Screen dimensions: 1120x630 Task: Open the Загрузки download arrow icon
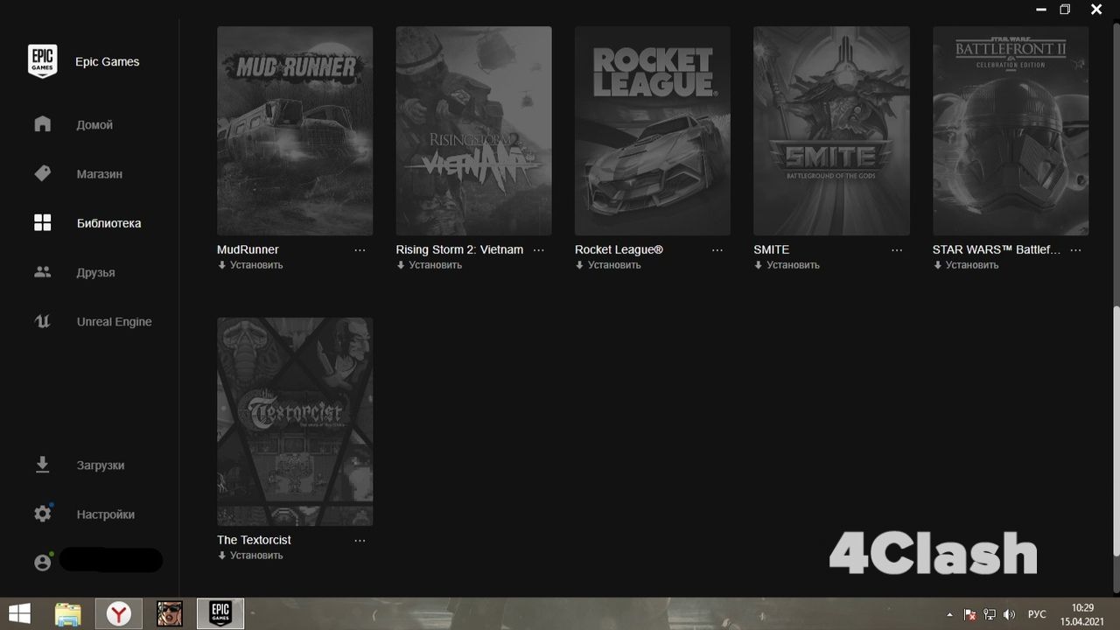click(x=42, y=465)
